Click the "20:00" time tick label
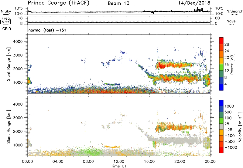Viewport: 243px width, 168px height. pyautogui.click(x=180, y=162)
